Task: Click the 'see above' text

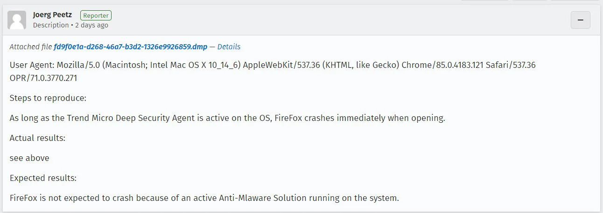Action: 29,158
